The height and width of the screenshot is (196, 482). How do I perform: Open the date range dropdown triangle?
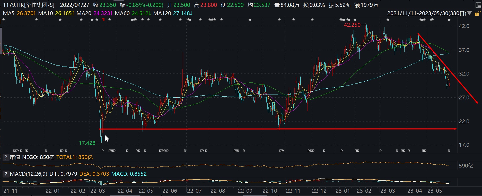tap(470, 13)
